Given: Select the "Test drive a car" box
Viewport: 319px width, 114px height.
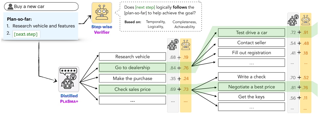Looking at the screenshot, I should [x=251, y=32].
